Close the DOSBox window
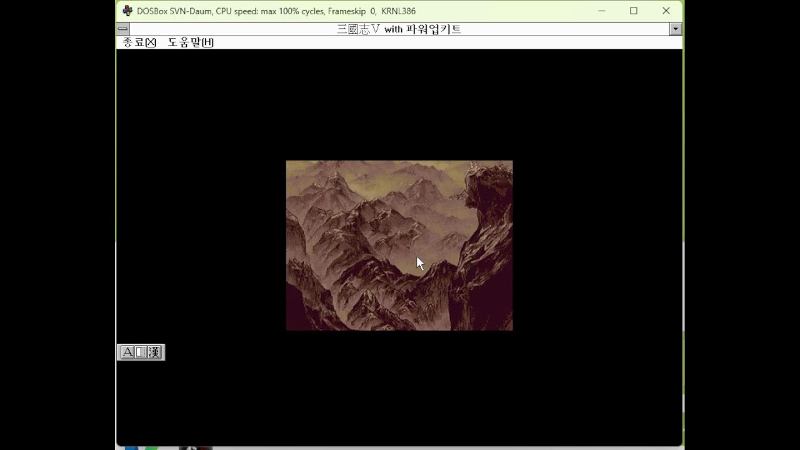 pyautogui.click(x=666, y=11)
